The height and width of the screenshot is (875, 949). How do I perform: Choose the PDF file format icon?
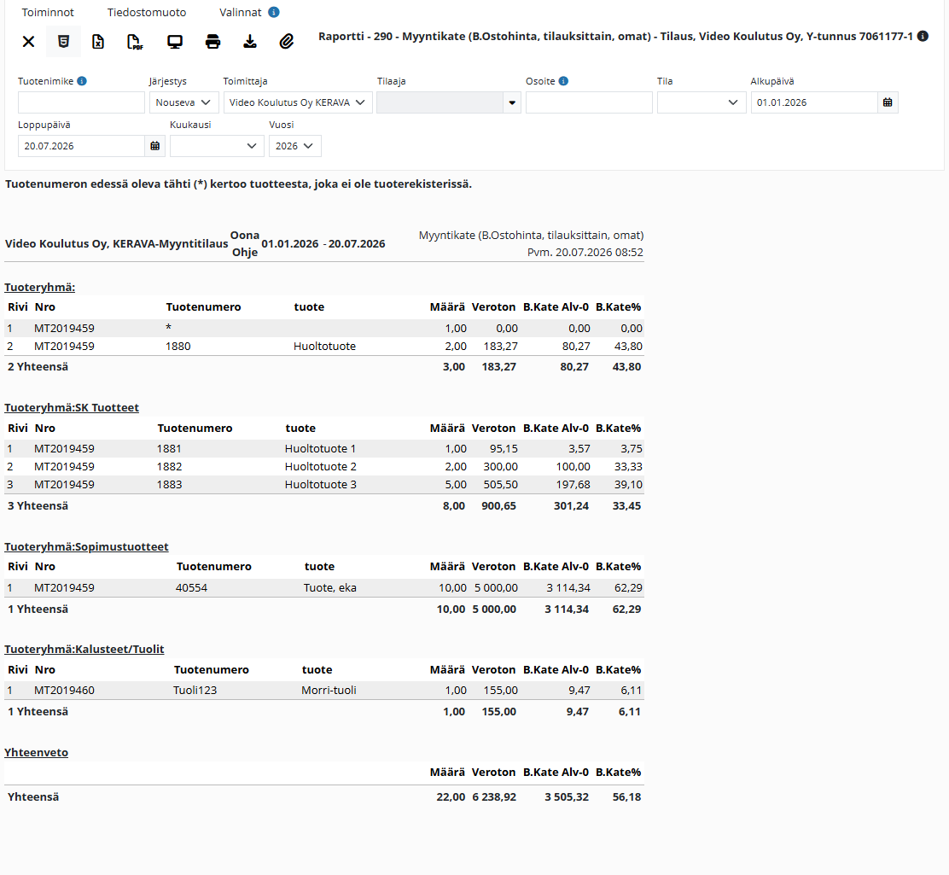[x=134, y=41]
